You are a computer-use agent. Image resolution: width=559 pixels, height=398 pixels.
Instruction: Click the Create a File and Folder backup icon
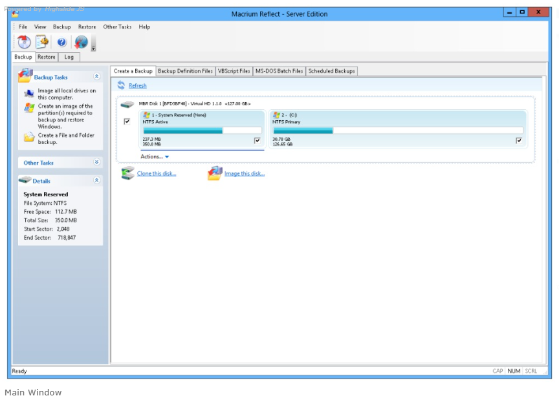[29, 137]
